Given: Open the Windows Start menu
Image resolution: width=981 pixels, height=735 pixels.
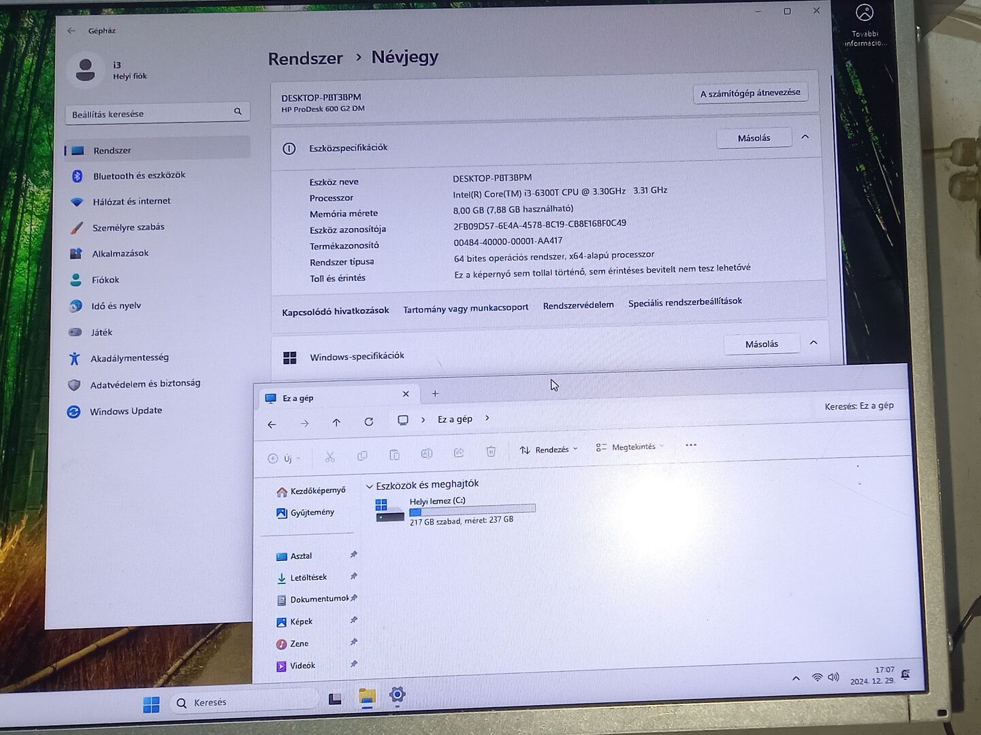Looking at the screenshot, I should [151, 704].
